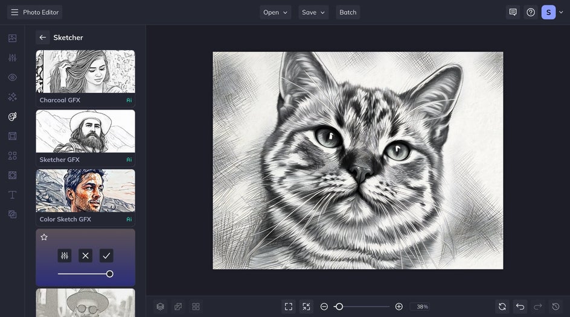This screenshot has width=570, height=317.
Task: Open the edit history clock icon
Action: pyautogui.click(x=556, y=307)
